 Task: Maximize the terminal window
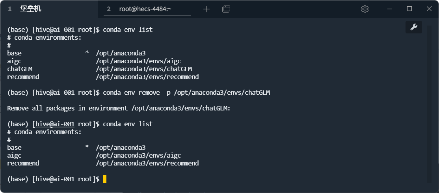click(409, 9)
